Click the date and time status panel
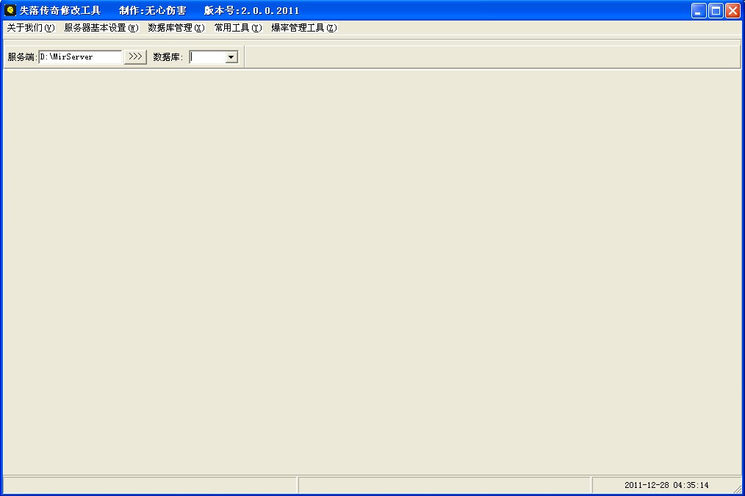Screen dimensions: 745x496 (x=666, y=484)
